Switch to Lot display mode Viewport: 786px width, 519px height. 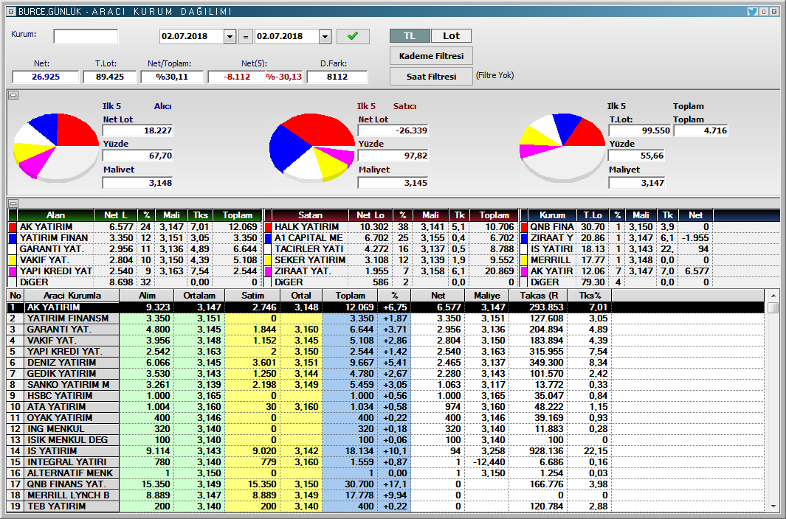(451, 35)
